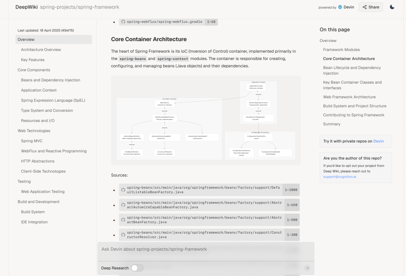Open Build and Development sidebar page

click(38, 202)
